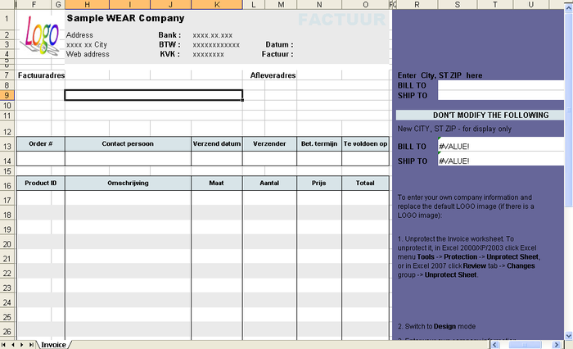Click the Maat header cell
573x349 pixels.
point(217,183)
